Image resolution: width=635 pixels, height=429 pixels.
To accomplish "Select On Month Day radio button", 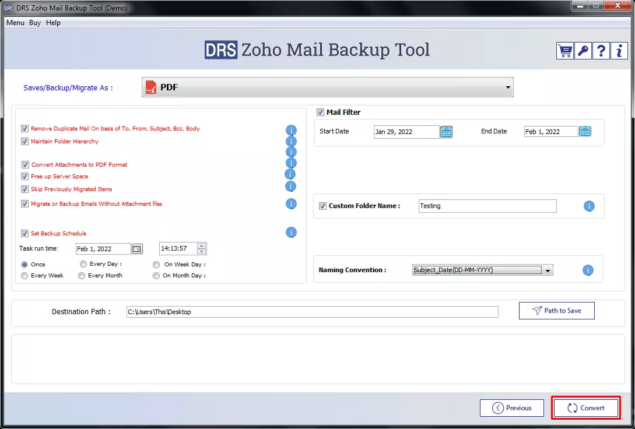I will coord(156,276).
